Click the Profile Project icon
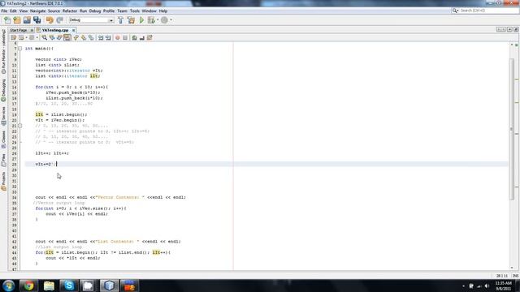 tap(164, 20)
